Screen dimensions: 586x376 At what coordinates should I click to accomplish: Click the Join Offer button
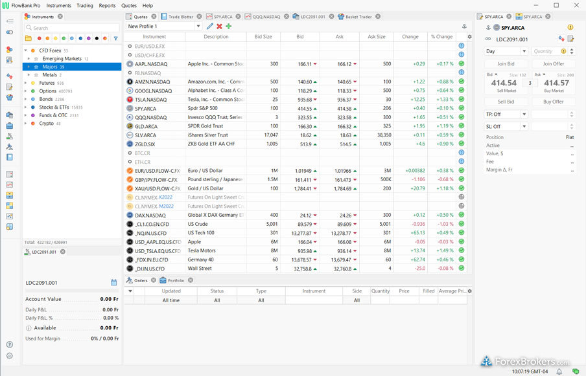[554, 64]
